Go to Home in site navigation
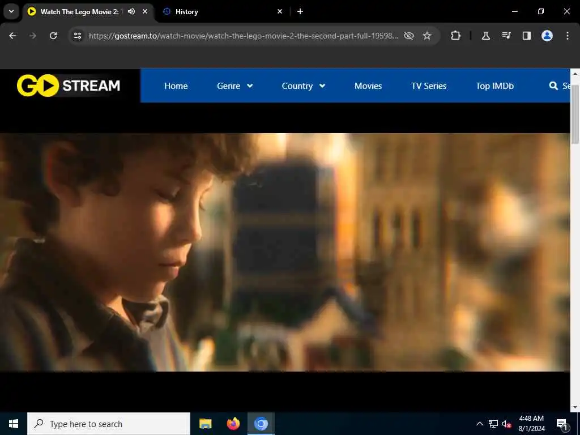This screenshot has width=580, height=435. tap(176, 86)
